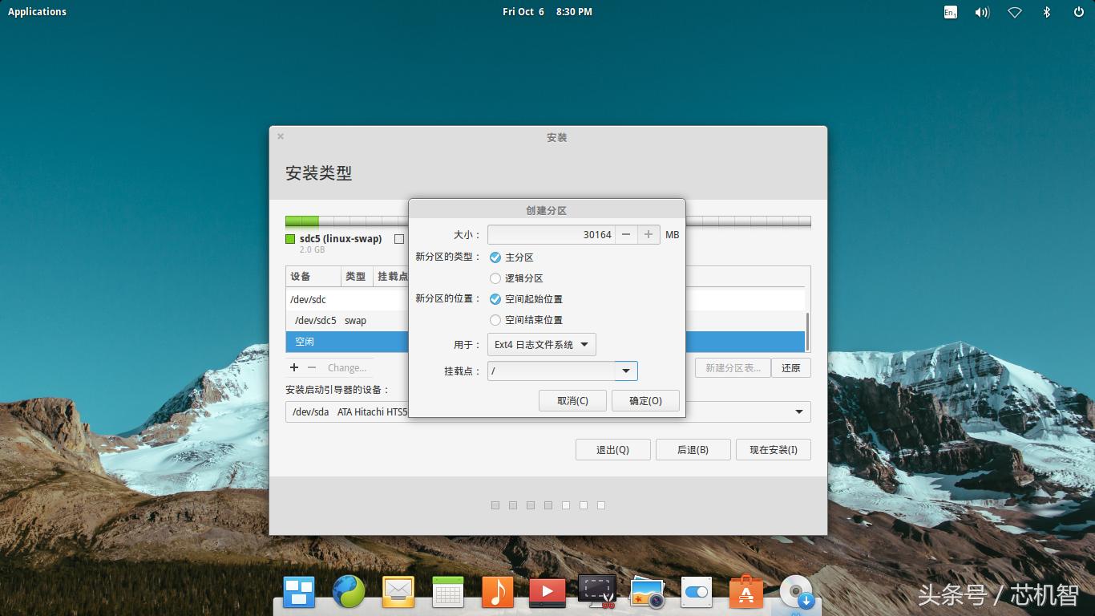Open AppCenter from the dock

pyautogui.click(x=745, y=591)
